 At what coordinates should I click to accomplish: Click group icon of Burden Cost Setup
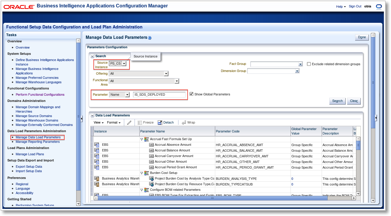(146, 173)
